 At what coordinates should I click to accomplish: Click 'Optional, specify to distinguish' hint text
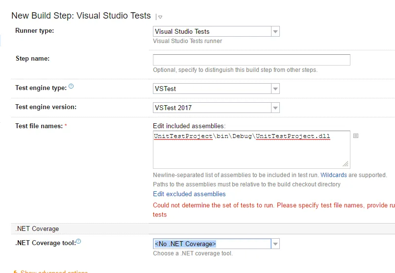coord(235,70)
